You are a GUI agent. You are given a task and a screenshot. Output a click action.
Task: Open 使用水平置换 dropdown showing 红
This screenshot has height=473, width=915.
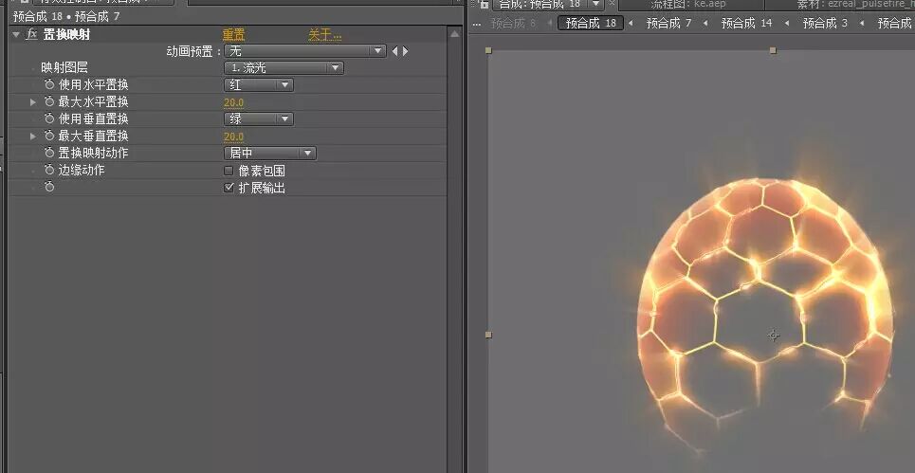coord(259,85)
